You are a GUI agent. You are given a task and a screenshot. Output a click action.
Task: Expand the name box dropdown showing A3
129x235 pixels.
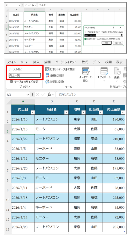click(28, 95)
